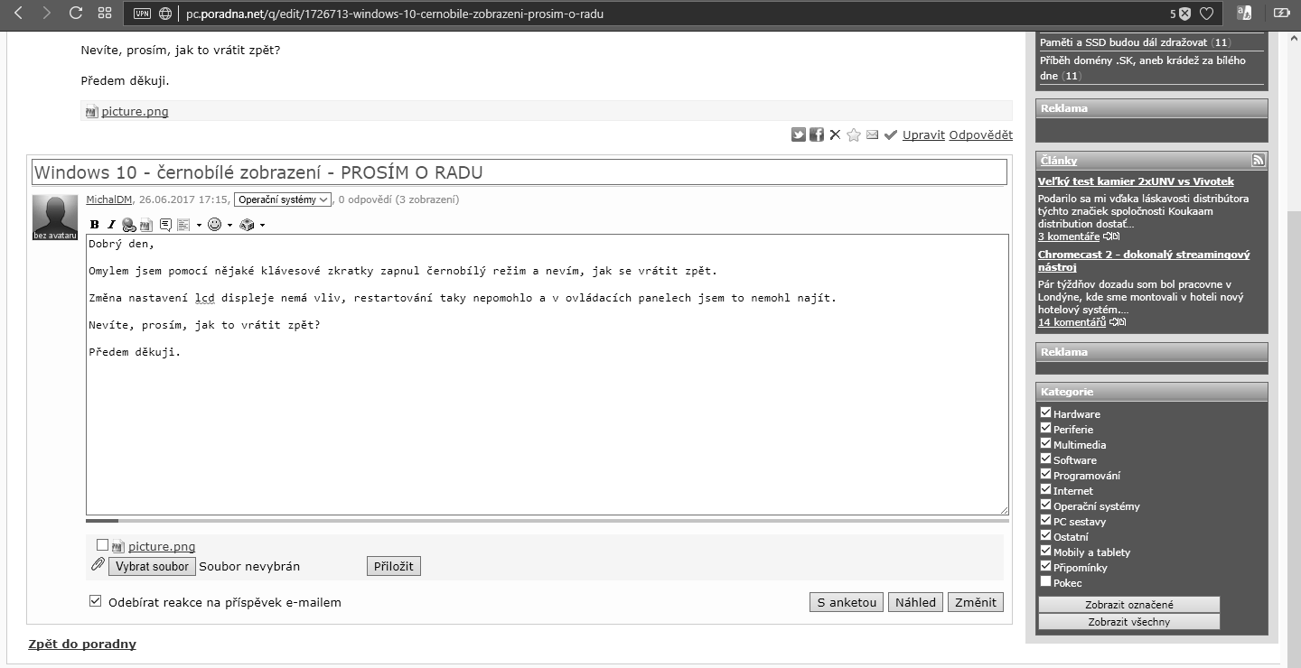Open the Upravit edit link
The height and width of the screenshot is (668, 1301).
[x=923, y=135]
